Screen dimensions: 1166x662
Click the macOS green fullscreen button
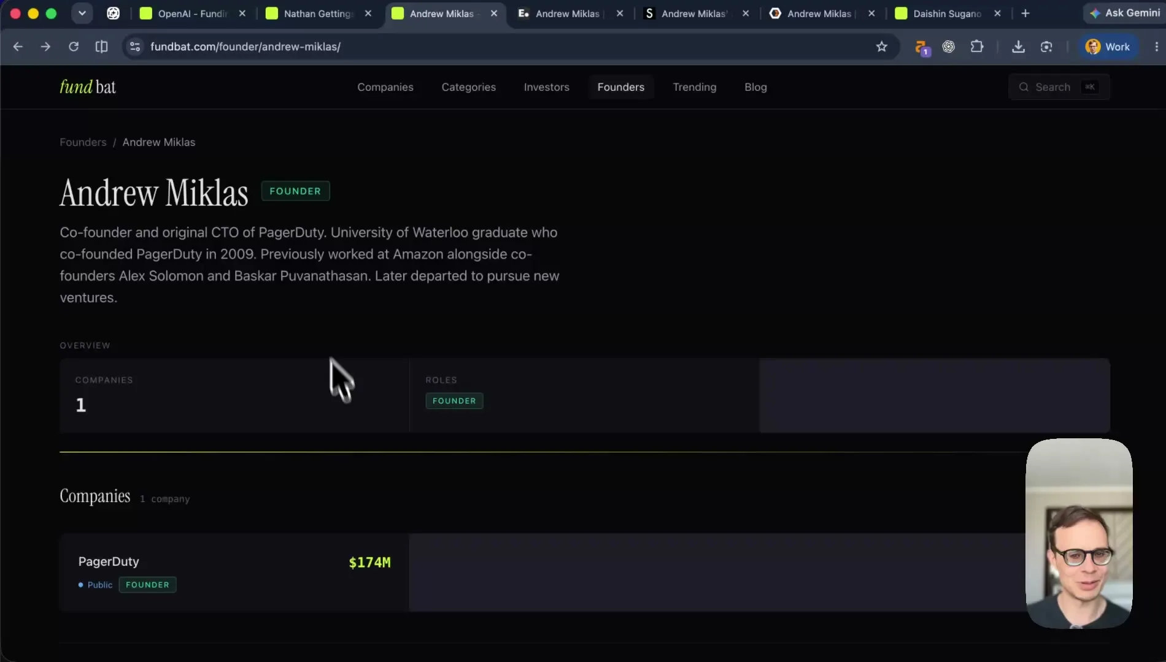click(52, 13)
